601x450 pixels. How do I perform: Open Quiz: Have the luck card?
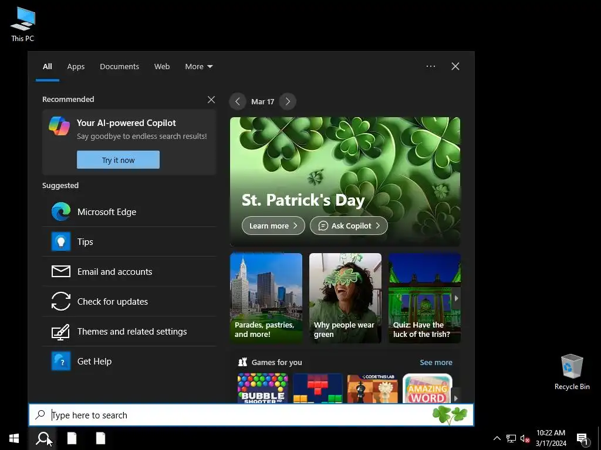[424, 298]
